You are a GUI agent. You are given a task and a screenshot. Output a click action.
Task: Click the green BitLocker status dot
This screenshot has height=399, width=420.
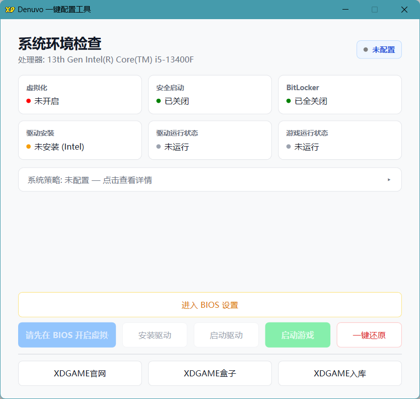coord(289,101)
